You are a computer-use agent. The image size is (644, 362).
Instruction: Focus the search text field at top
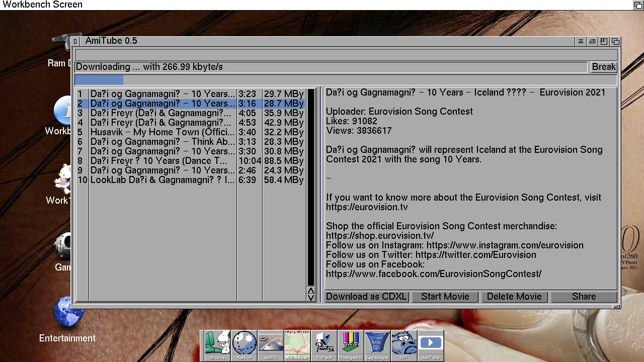point(346,55)
